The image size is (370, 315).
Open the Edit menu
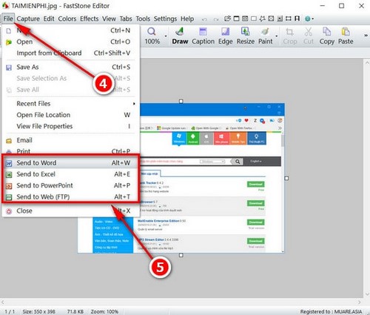click(x=49, y=19)
